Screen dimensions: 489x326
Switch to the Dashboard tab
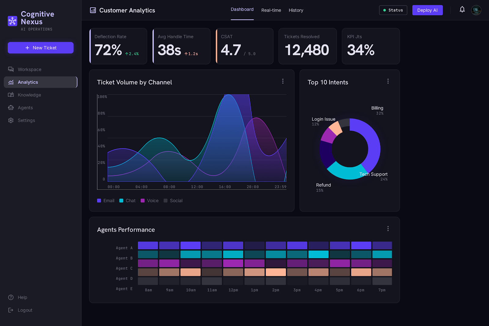point(242,9)
